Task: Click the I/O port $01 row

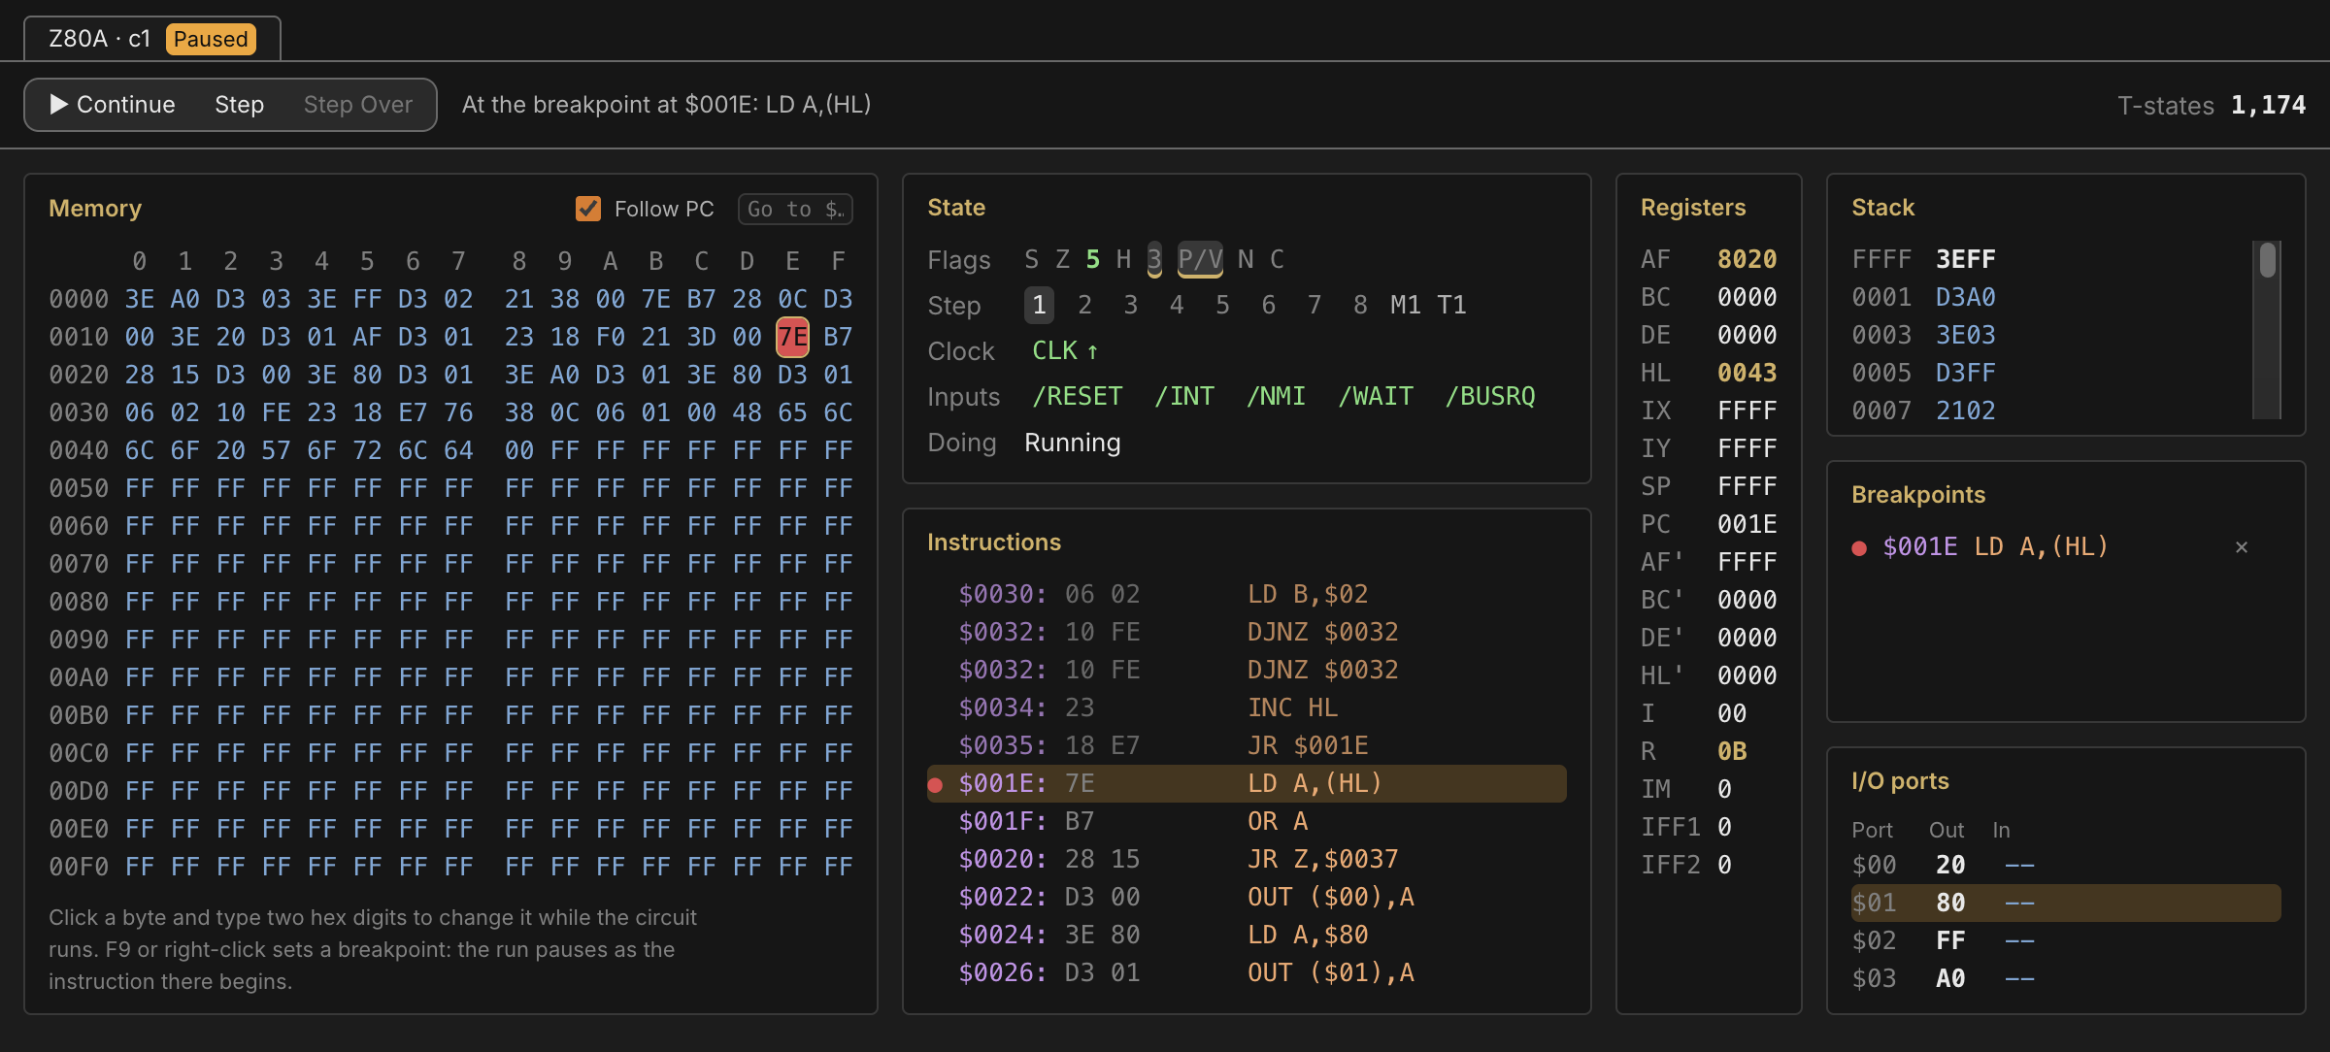Action: 2065,903
